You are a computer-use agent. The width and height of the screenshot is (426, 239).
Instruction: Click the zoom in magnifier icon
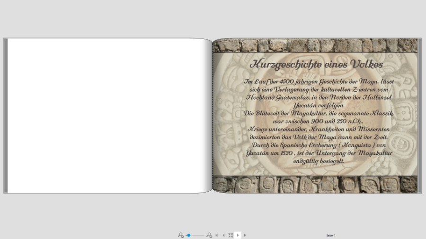(209, 235)
